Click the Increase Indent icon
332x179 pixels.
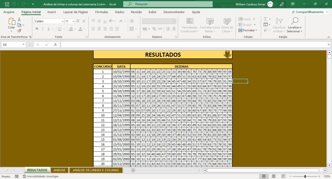coord(117,29)
